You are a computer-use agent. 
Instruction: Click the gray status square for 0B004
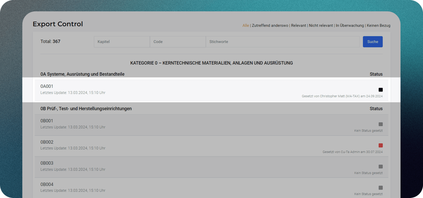pos(381,188)
